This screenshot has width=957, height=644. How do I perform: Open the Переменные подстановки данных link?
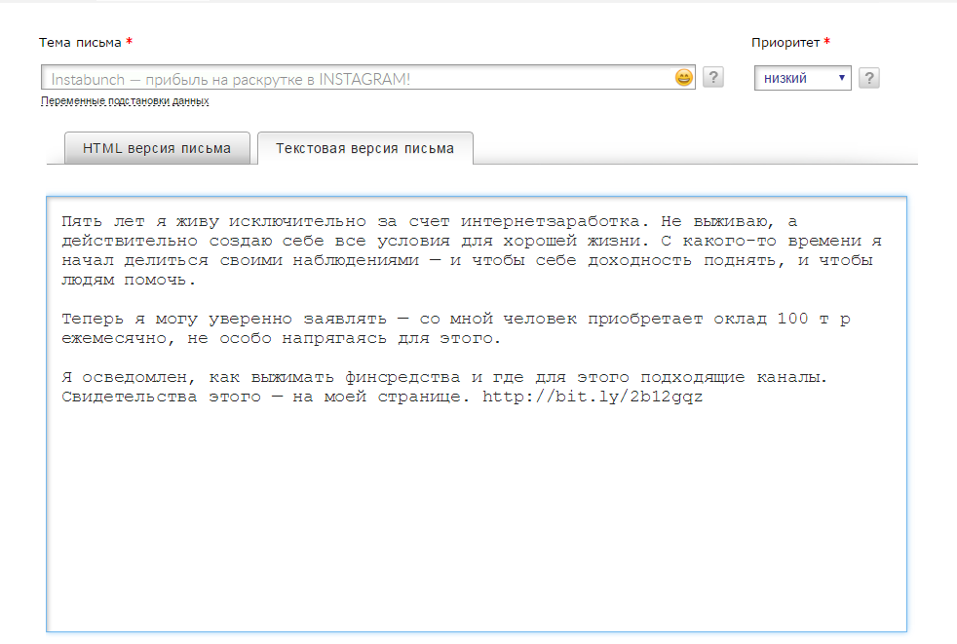click(125, 100)
